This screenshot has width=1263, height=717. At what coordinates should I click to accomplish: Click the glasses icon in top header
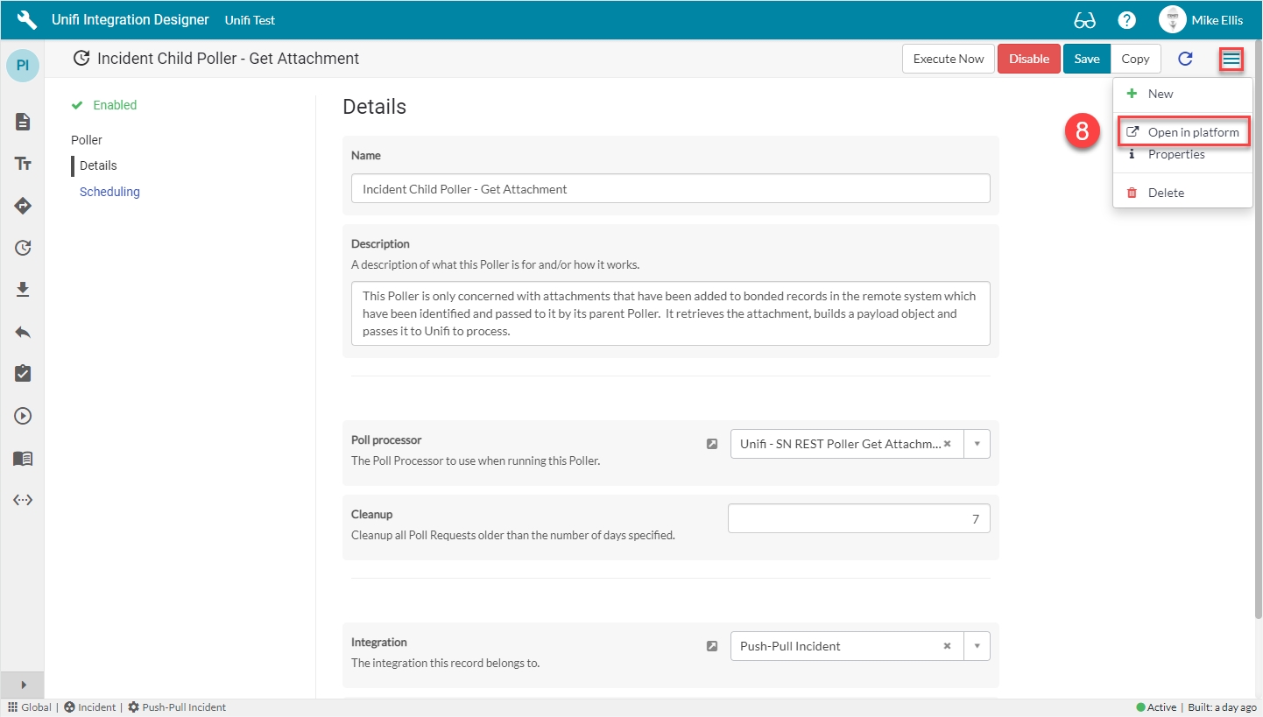tap(1084, 20)
